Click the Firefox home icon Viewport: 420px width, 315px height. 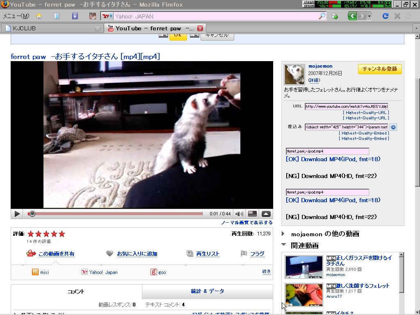click(x=39, y=16)
